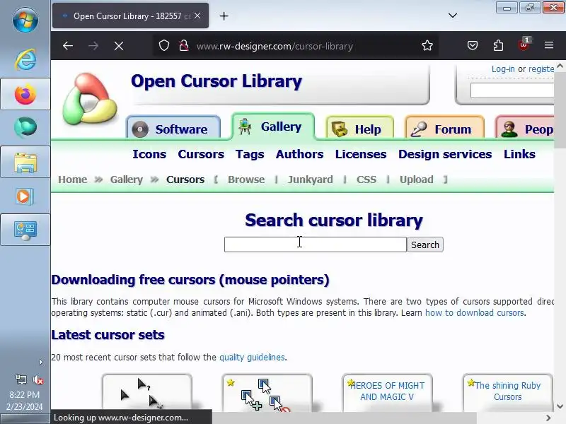The width and height of the screenshot is (566, 424).
Task: Open HEROES OF MIGHT AND MAGIC V set
Action: (387, 391)
